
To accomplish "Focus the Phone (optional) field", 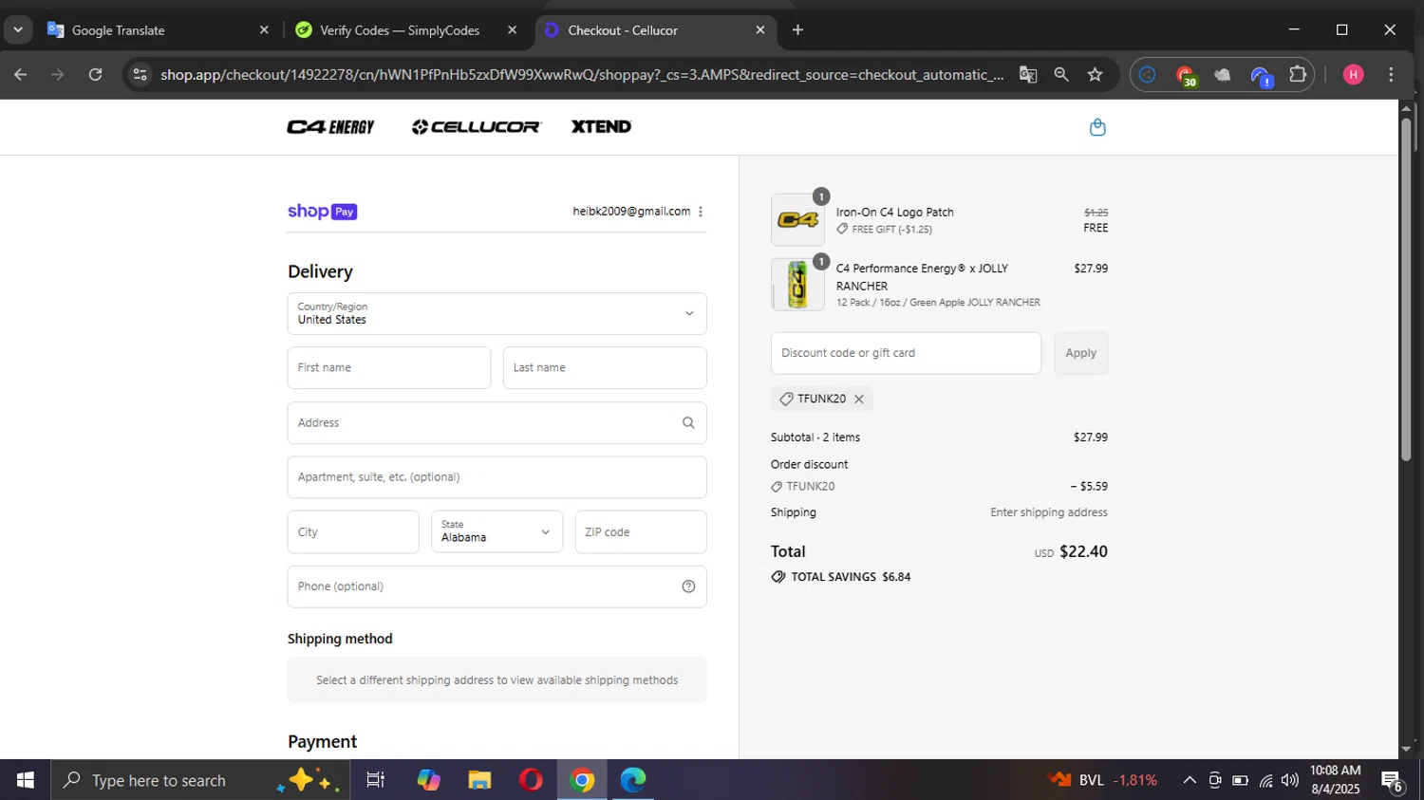I will point(497,586).
